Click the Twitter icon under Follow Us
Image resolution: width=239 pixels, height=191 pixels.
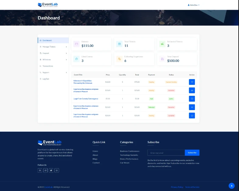coord(51,170)
